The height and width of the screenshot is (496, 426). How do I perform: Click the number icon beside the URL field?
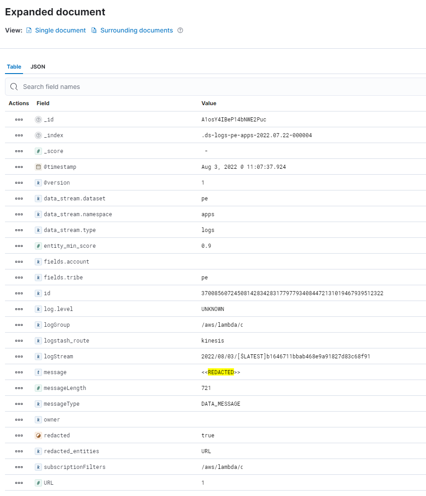[38, 482]
